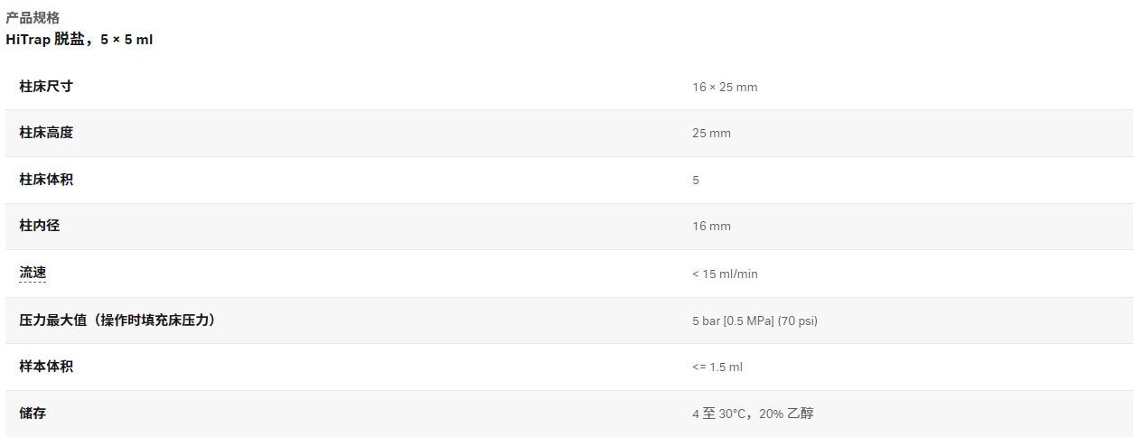Click the 5 × 5 ml pack size text
This screenshot has width=1134, height=437.
(x=127, y=40)
